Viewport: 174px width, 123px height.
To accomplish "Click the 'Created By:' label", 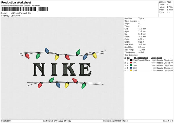I will click(6, 121).
